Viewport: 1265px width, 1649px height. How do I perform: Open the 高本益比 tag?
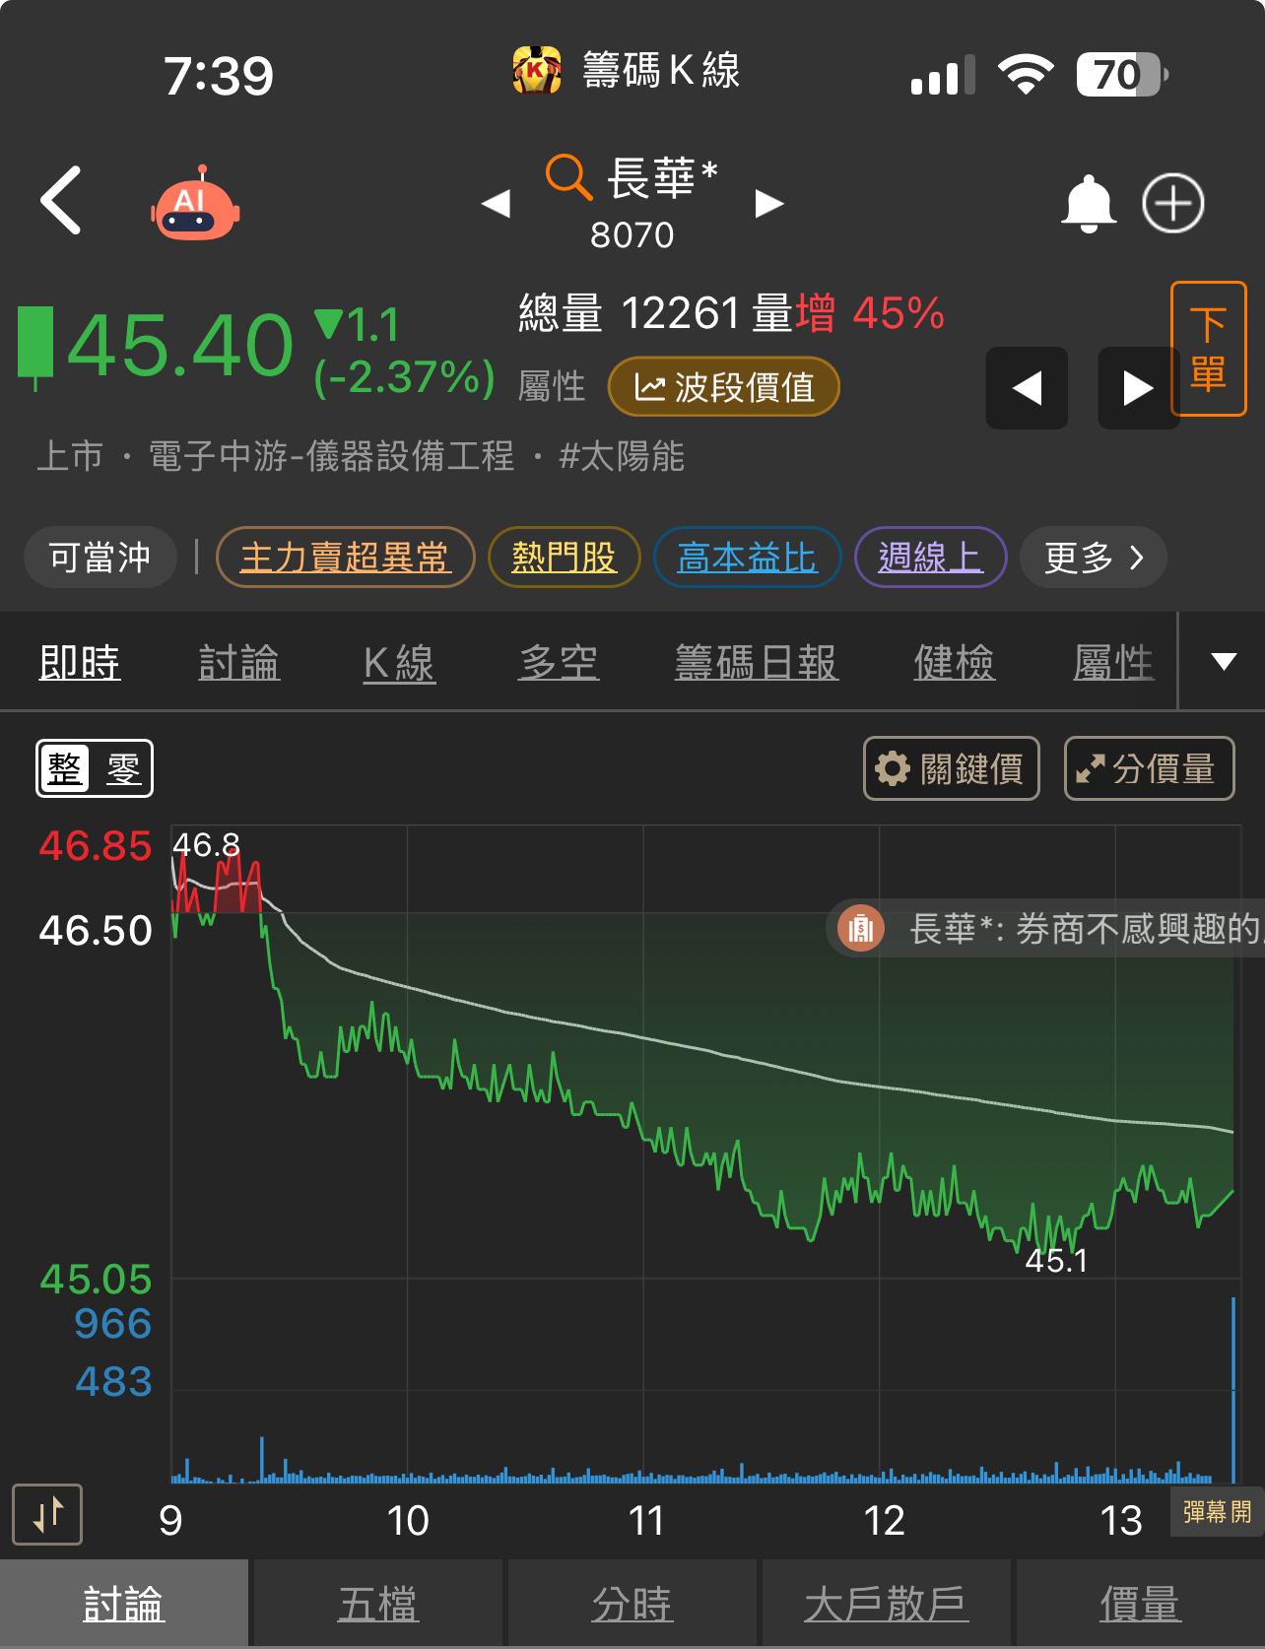tap(747, 558)
